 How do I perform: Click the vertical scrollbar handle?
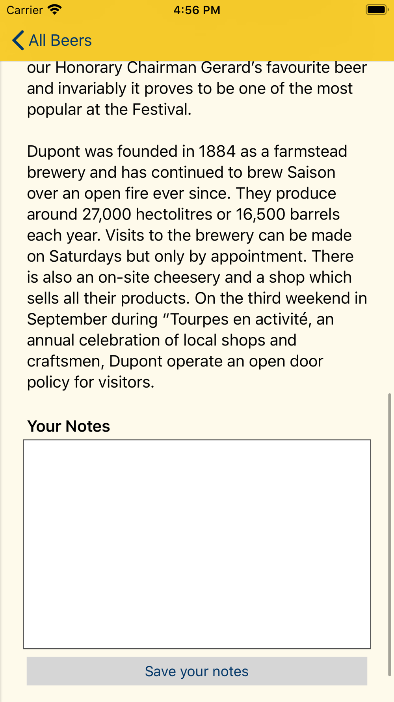[x=389, y=535]
